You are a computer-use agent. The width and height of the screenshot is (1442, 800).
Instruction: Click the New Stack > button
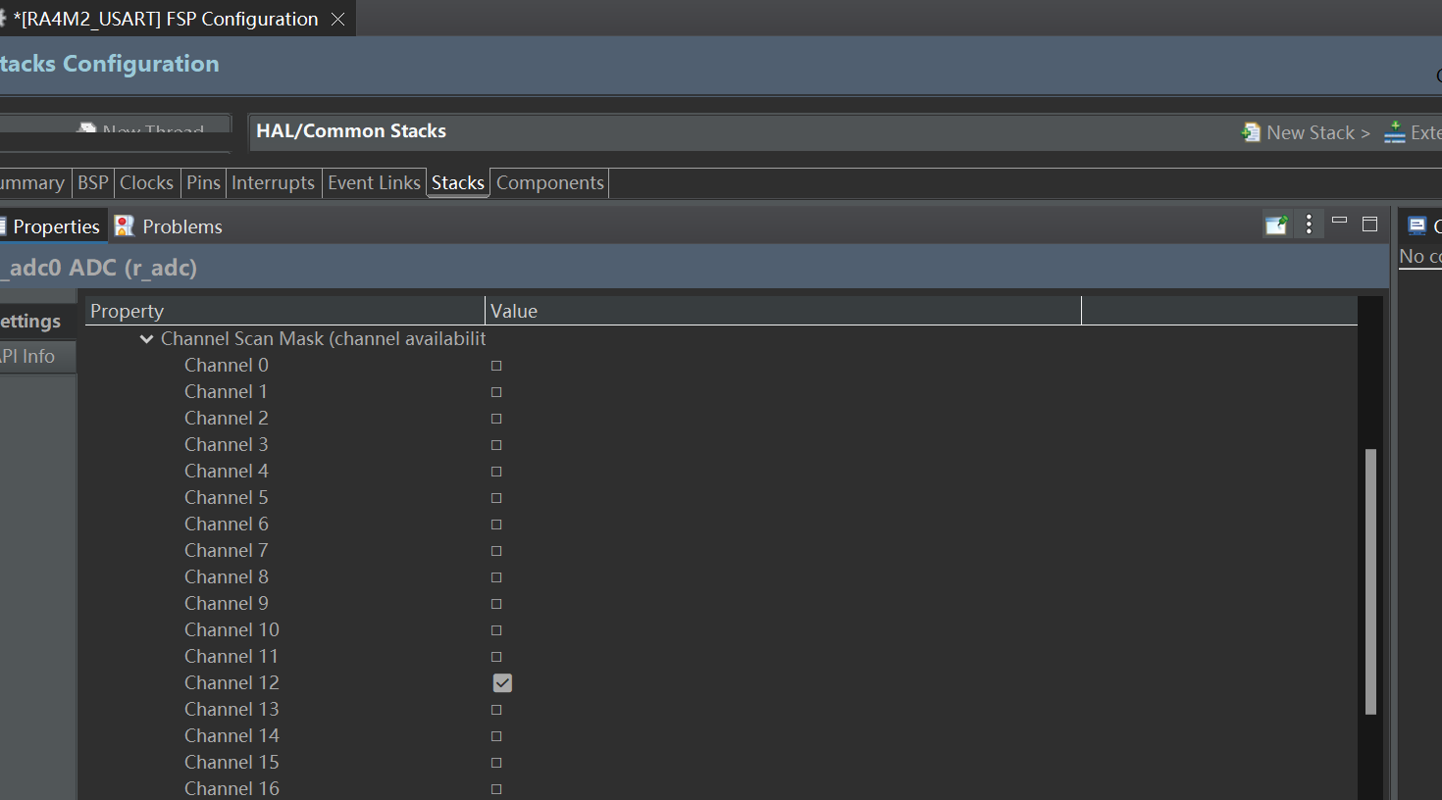click(x=1306, y=132)
